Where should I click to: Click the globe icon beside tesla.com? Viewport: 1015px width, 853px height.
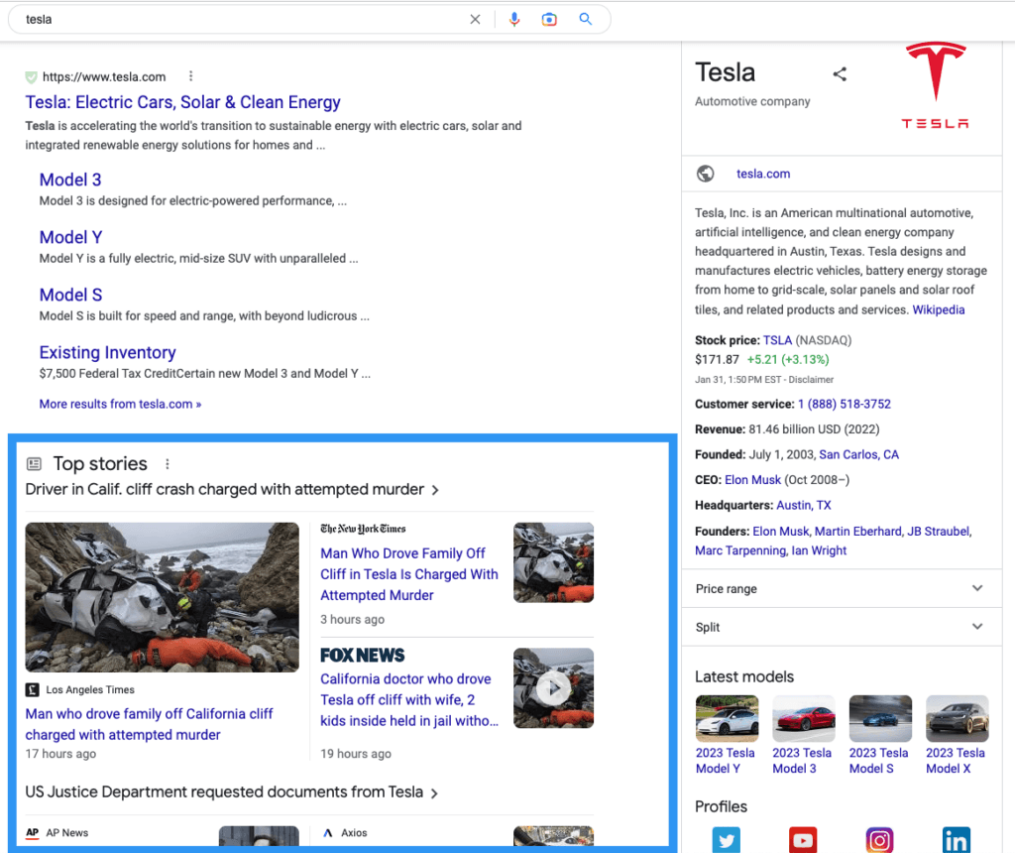706,174
